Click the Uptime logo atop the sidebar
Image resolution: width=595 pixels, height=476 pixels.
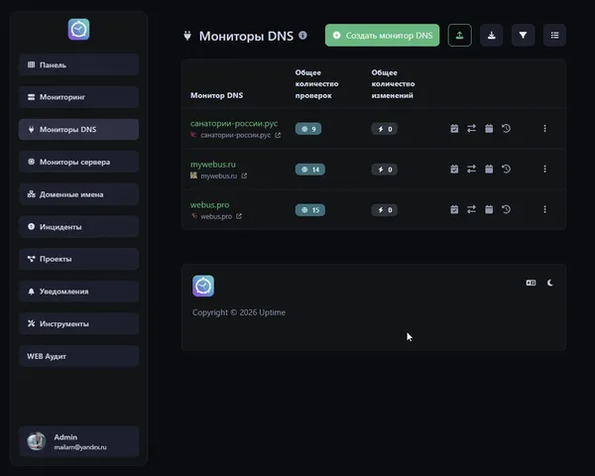pyautogui.click(x=78, y=30)
